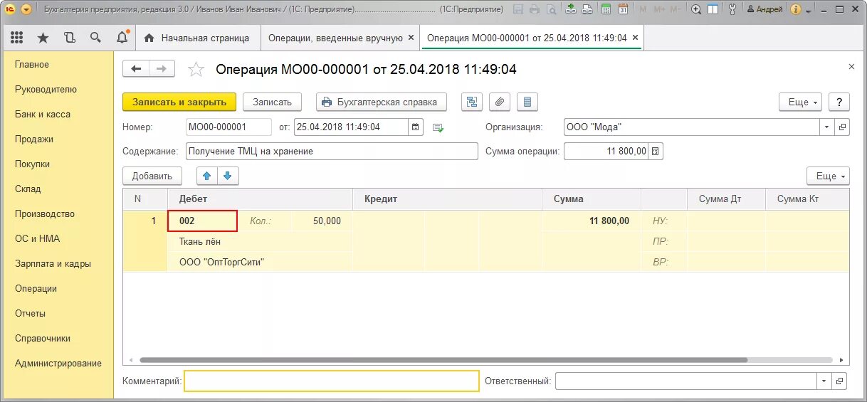The width and height of the screenshot is (867, 402).
Task: Open Бухгалтерская справка print form
Action: (382, 102)
